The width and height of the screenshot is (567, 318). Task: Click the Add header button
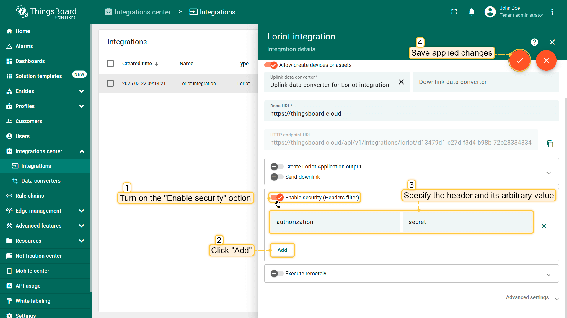(x=282, y=250)
